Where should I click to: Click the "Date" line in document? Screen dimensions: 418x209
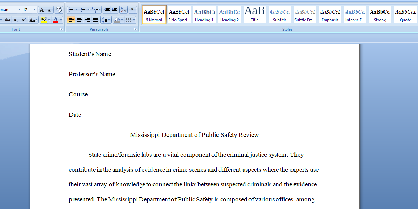pyautogui.click(x=75, y=115)
